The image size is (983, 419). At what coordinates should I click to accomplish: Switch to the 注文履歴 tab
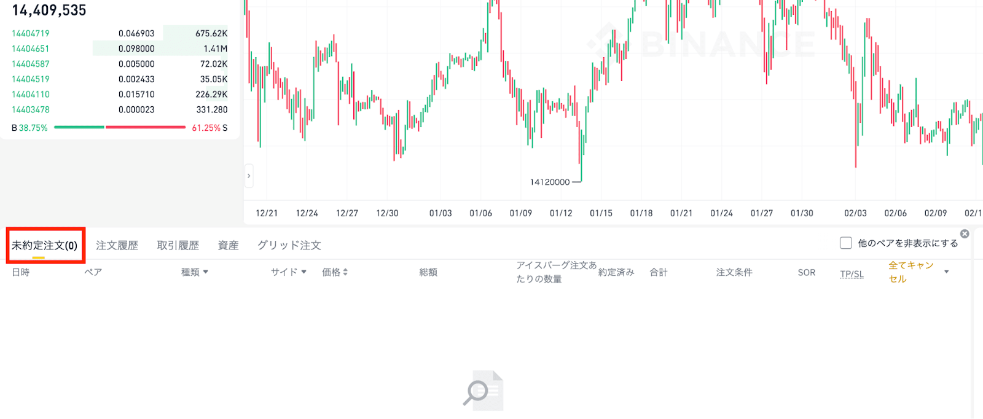tap(117, 245)
